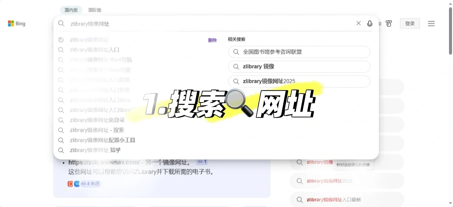Choose the suggestion zlibrary镜像网址 知乎
Viewport: 453px width, 207px height.
(x=95, y=150)
